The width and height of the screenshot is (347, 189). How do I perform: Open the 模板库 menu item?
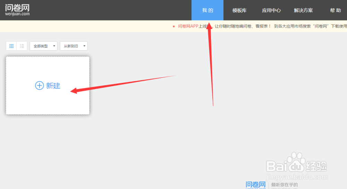point(239,10)
